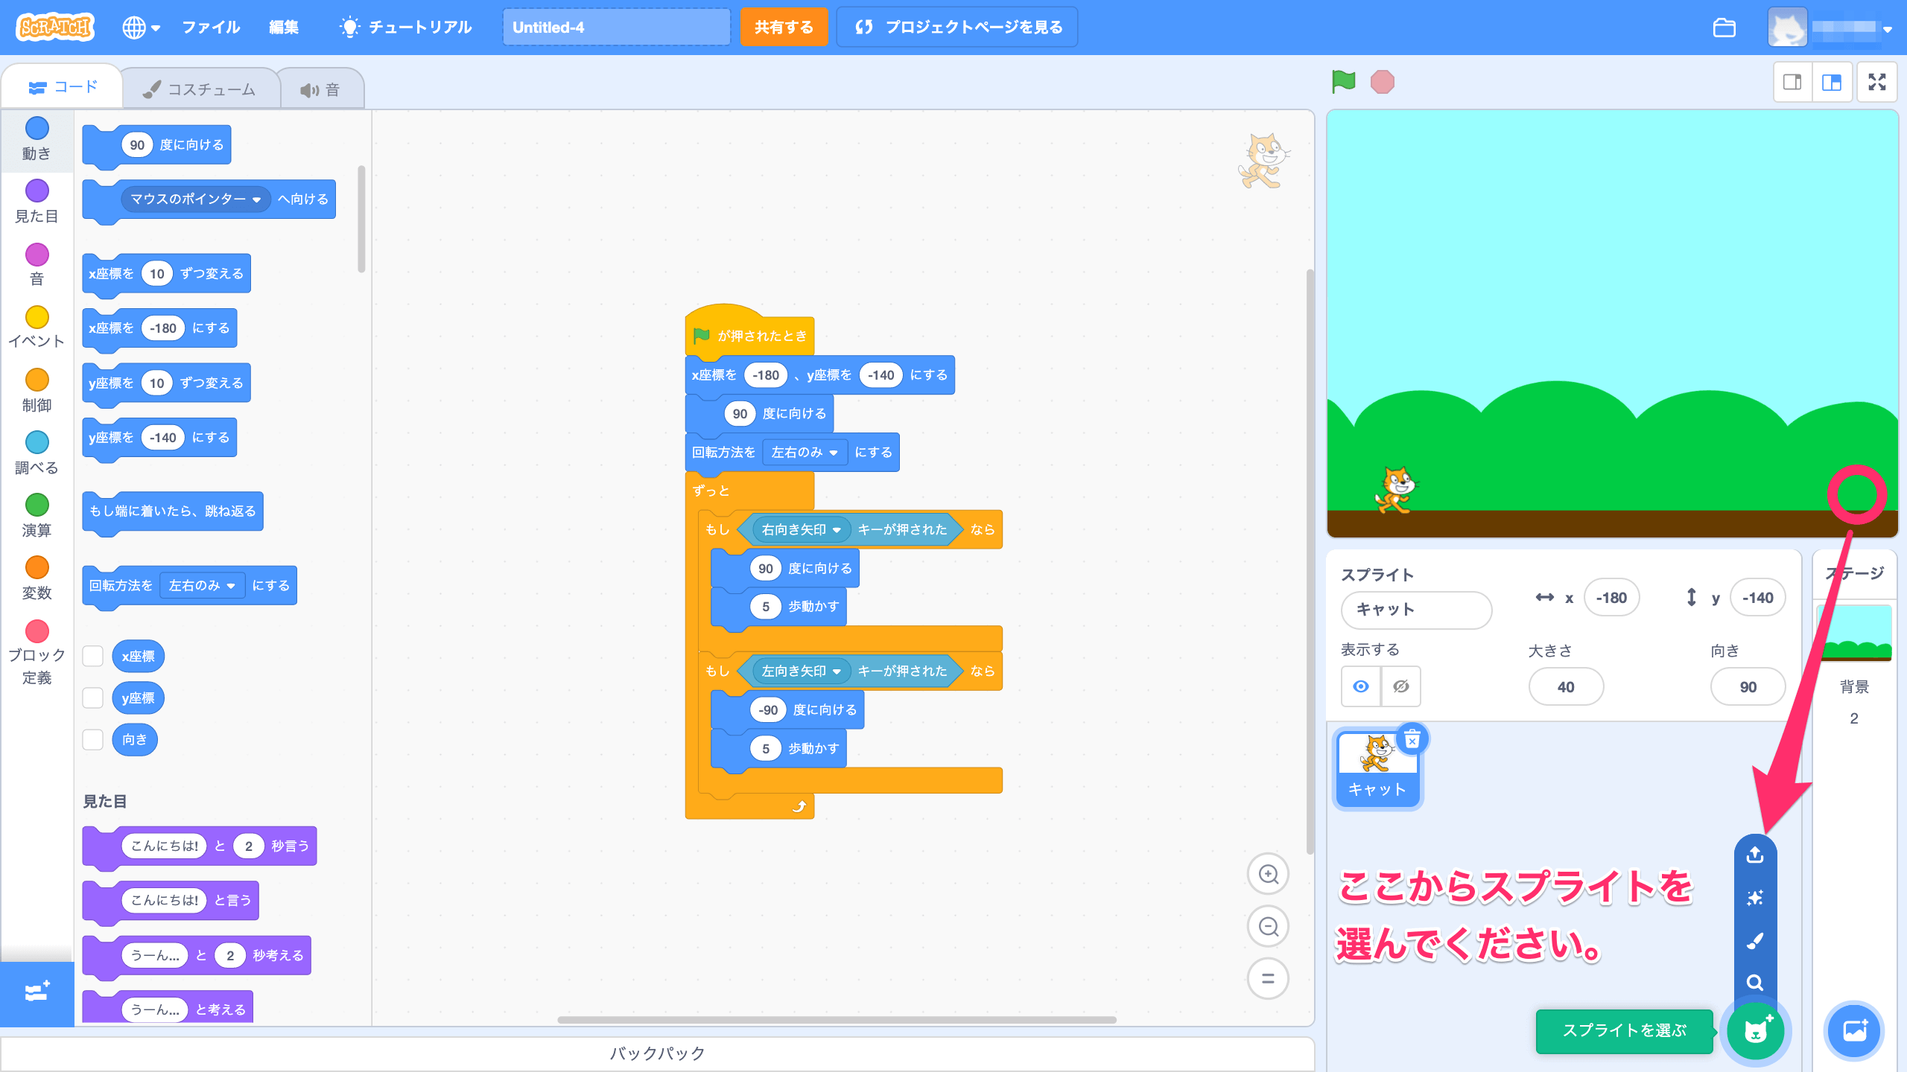Click the sprite y value -140 field
Image resolution: width=1907 pixels, height=1072 pixels.
pos(1757,598)
